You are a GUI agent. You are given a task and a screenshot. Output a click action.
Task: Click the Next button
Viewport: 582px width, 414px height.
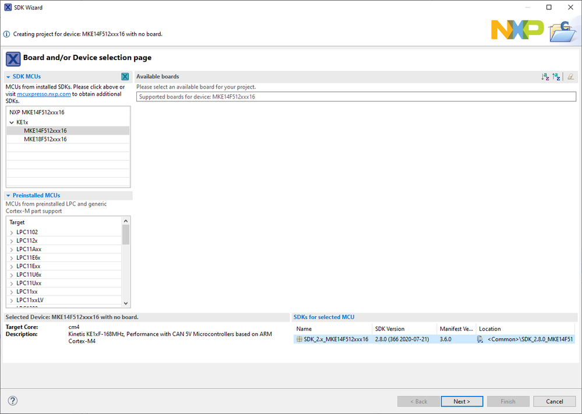pos(462,401)
